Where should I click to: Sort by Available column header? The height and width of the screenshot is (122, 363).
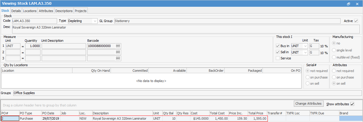pos(168,71)
